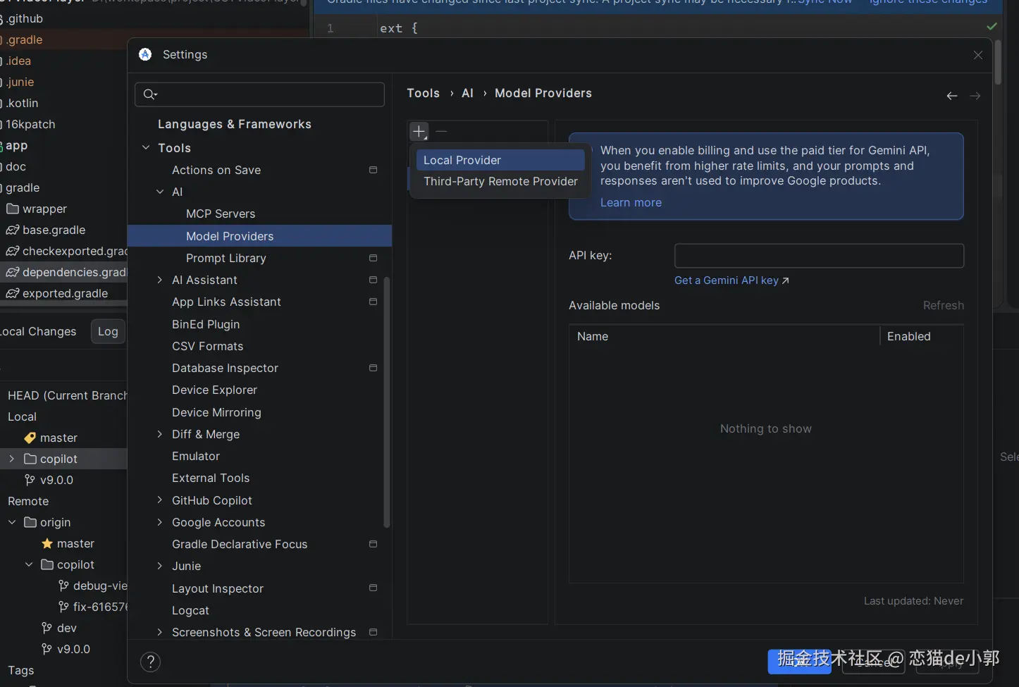The width and height of the screenshot is (1019, 687).
Task: Click the Settings window logo icon
Action: pyautogui.click(x=145, y=54)
